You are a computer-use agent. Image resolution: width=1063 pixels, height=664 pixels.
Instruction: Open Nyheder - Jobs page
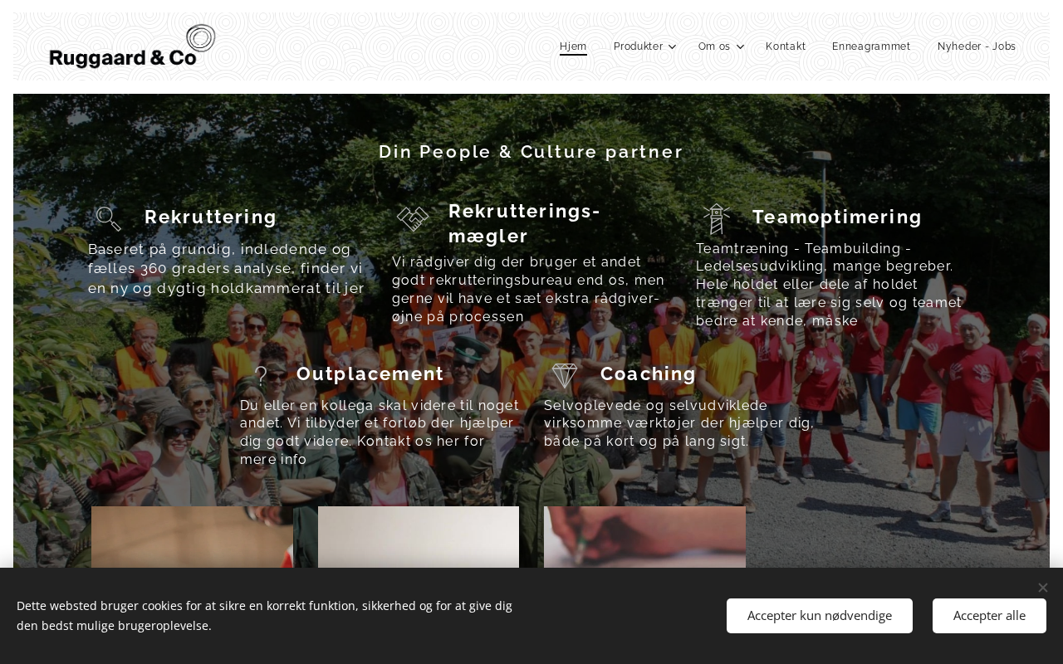tap(977, 46)
